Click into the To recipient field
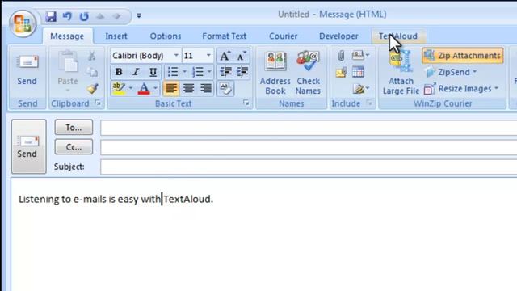The image size is (517, 291). click(309, 128)
